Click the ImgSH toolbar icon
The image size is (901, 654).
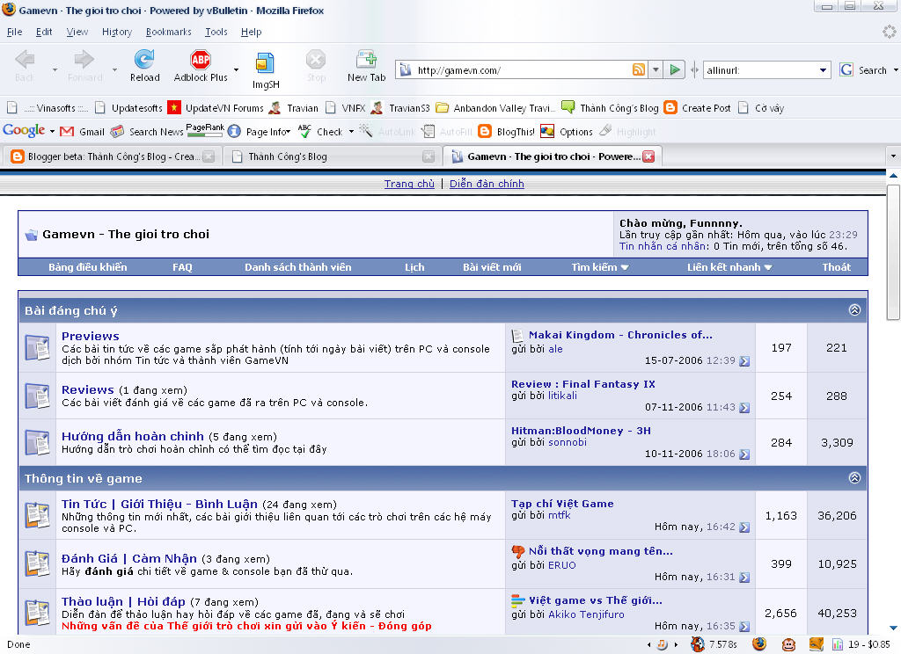click(264, 63)
